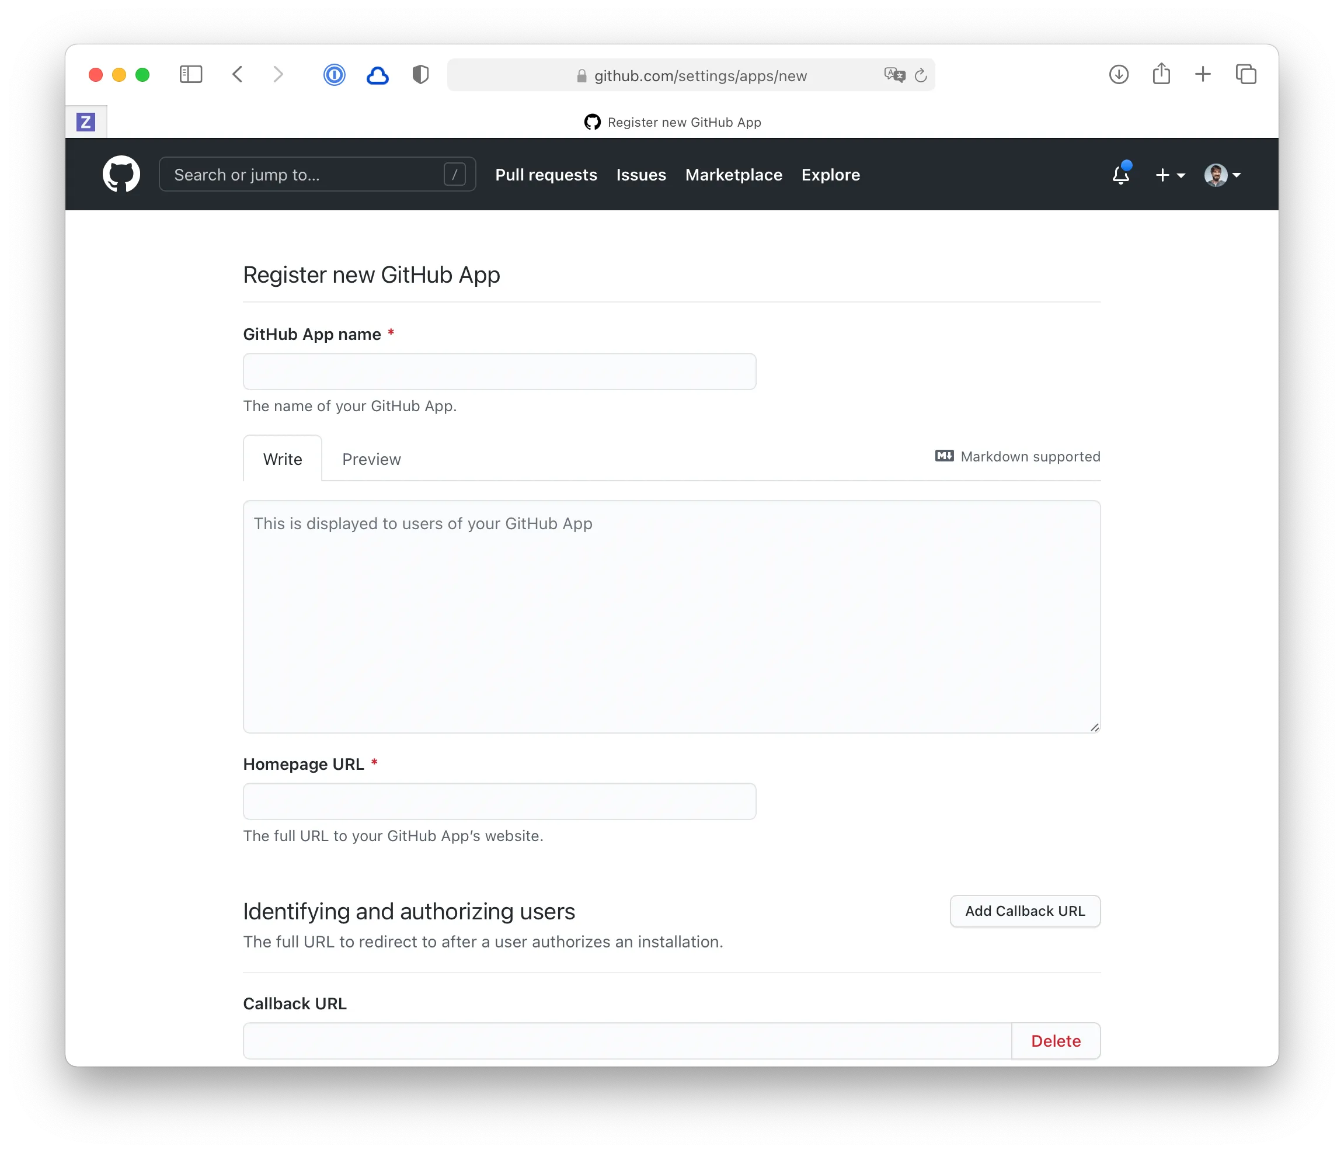Click the GitHub Octocat logo
This screenshot has width=1344, height=1153.
tap(121, 174)
